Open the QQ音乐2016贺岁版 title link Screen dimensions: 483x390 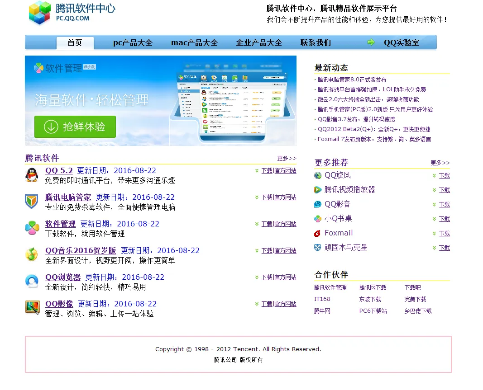(81, 250)
